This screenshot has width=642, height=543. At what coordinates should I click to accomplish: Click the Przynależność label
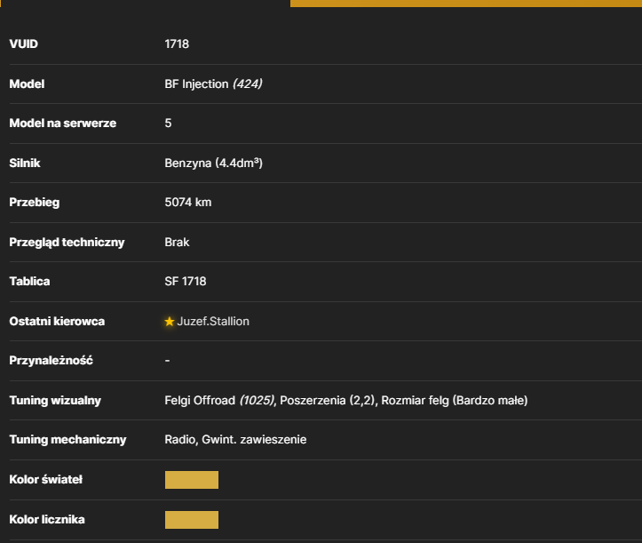pyautogui.click(x=52, y=361)
